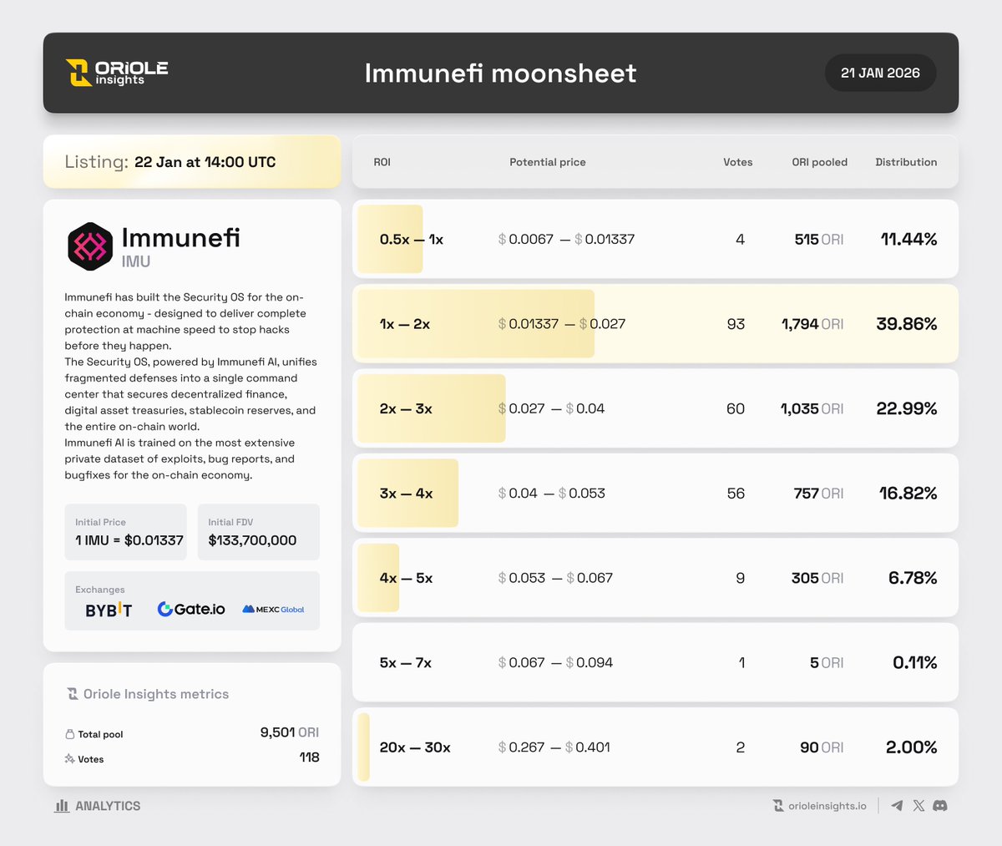This screenshot has width=1002, height=846.
Task: Click the 21 JAN 2026 date badge
Action: pyautogui.click(x=880, y=73)
